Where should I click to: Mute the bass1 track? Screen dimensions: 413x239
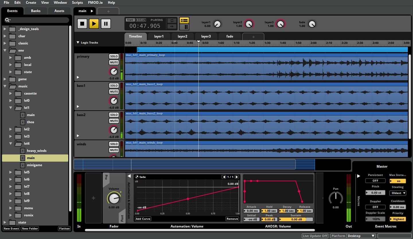[x=114, y=92]
